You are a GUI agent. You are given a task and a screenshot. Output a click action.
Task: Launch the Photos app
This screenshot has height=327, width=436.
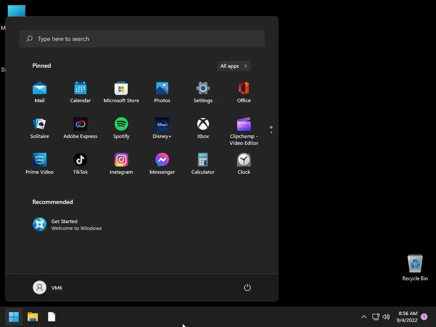162,92
